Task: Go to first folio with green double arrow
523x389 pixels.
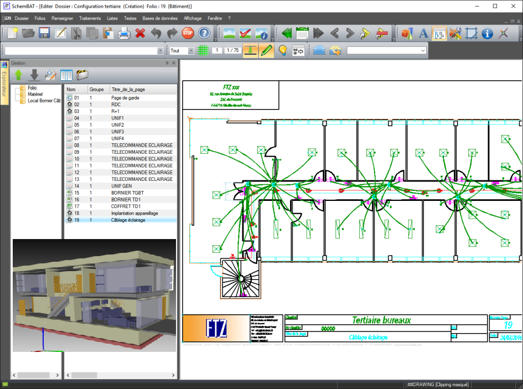Action: (x=287, y=33)
